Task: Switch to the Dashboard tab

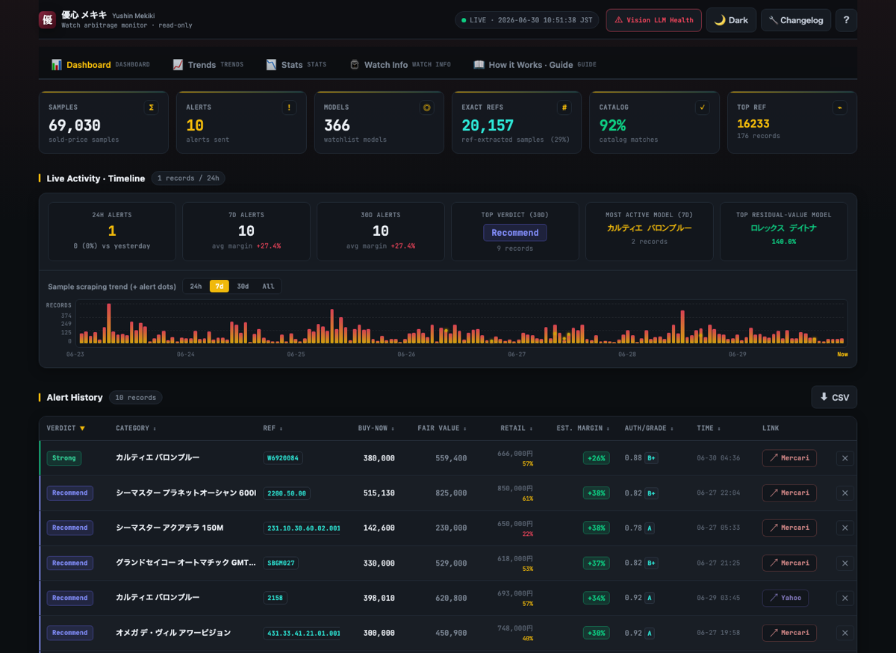Action: click(x=100, y=65)
